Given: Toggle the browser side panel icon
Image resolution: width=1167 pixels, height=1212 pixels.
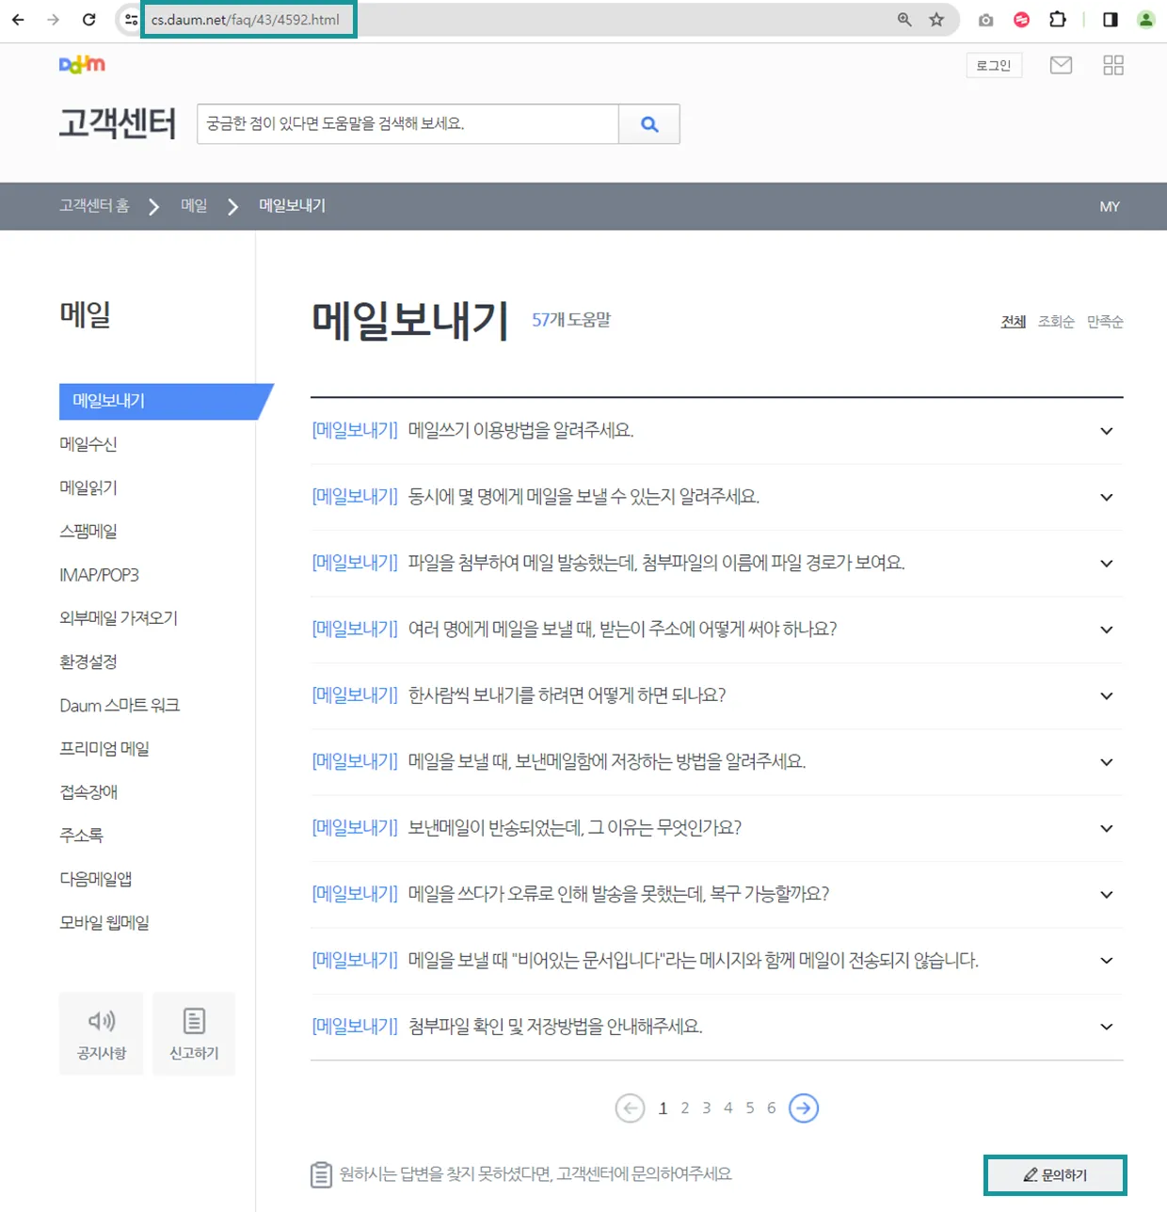Looking at the screenshot, I should 1111,20.
